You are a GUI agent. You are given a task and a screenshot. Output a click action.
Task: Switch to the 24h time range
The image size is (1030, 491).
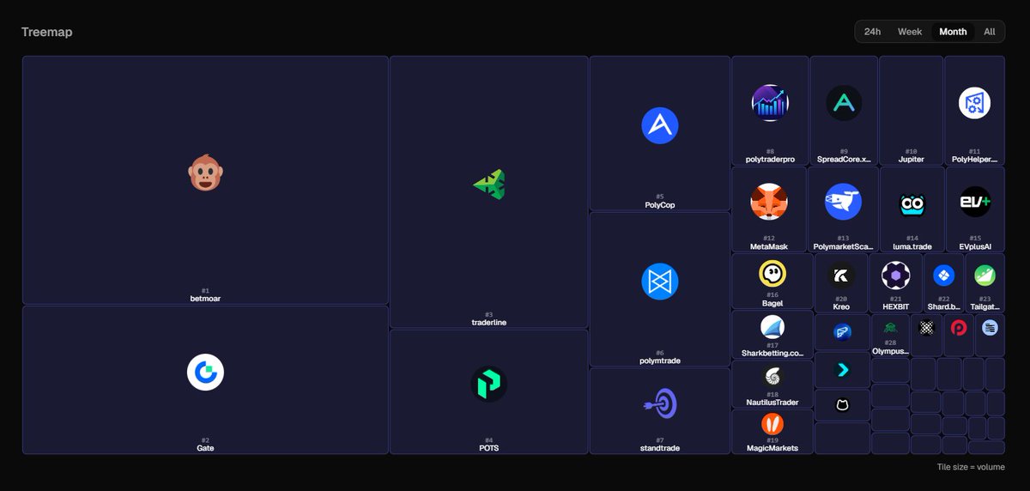[873, 32]
